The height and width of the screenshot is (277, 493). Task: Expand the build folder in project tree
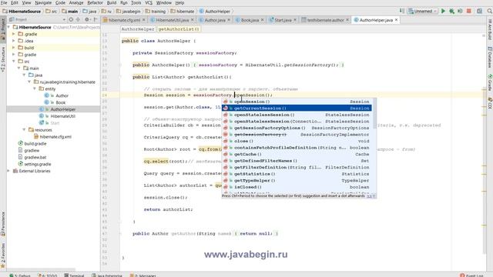pos(14,48)
